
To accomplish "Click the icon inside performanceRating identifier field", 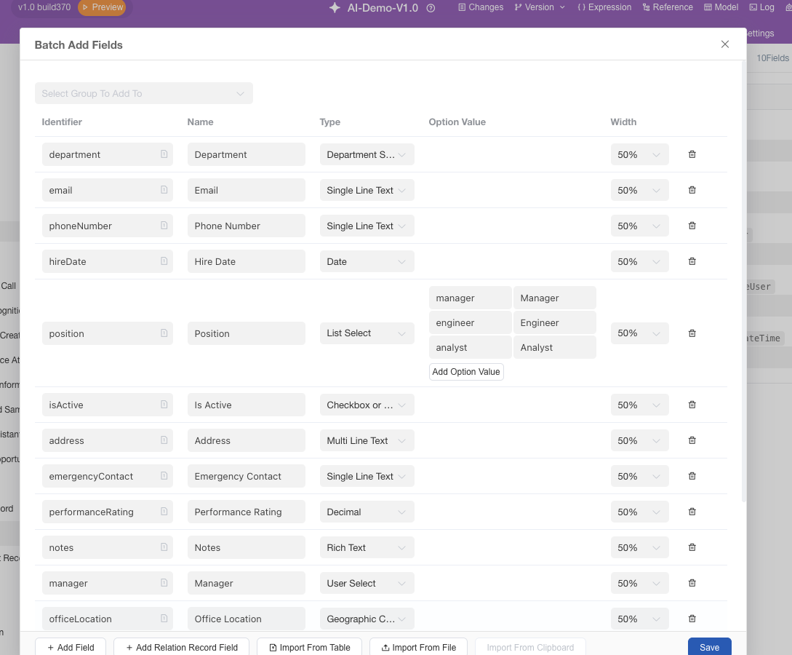I will pyautogui.click(x=164, y=512).
